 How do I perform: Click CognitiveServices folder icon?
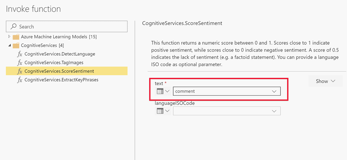(16, 45)
